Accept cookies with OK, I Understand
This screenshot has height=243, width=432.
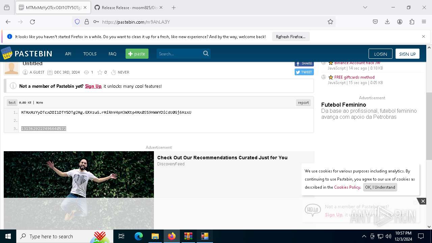(x=380, y=187)
